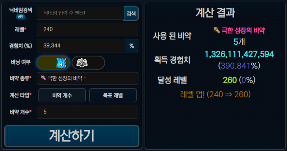Screen dimensions: 287x151
Task: Click the 경험치 input showing 39.344
Action: click(x=81, y=46)
